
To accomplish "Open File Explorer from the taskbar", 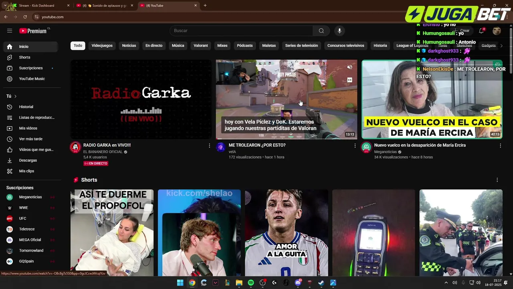I will click(239, 283).
